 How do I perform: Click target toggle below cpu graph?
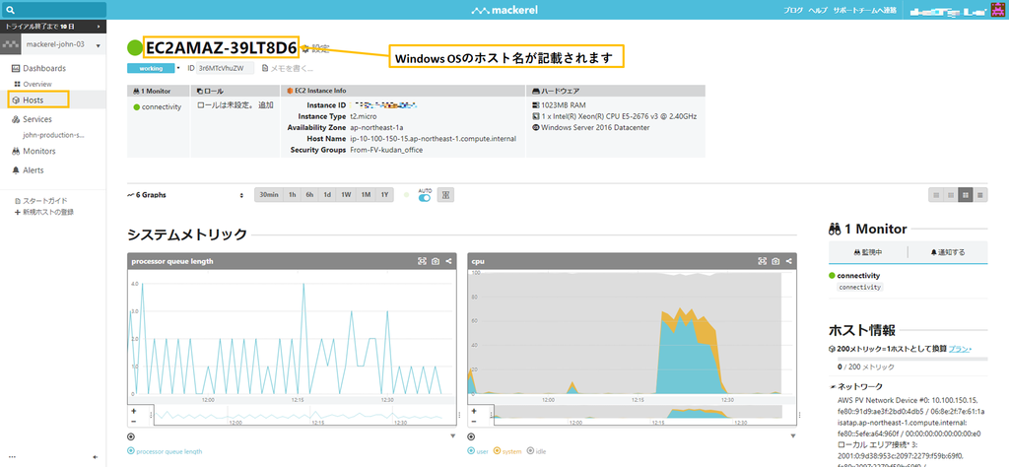pos(472,436)
